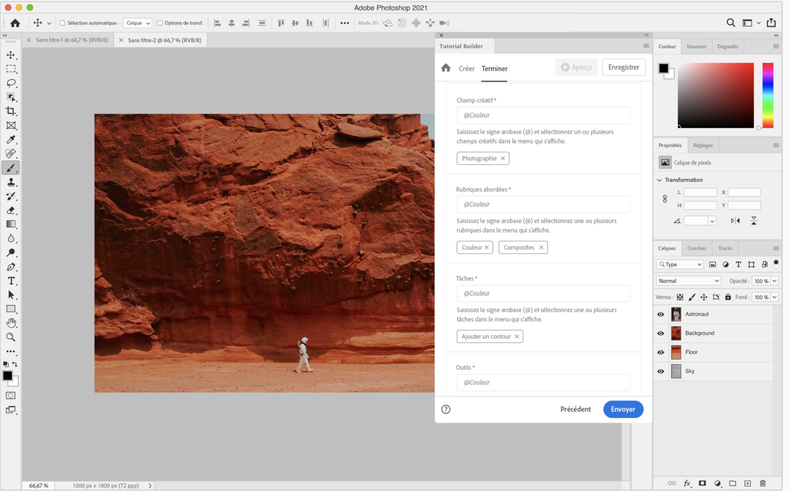
Task: Choose the Horizontal Type tool
Action: pyautogui.click(x=11, y=281)
